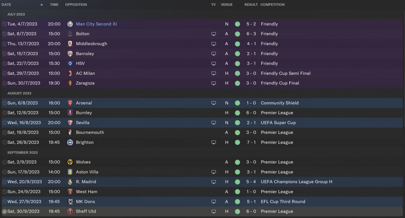Click the Wolves club badge icon
Image resolution: width=405 pixels, height=218 pixels.
click(x=70, y=162)
